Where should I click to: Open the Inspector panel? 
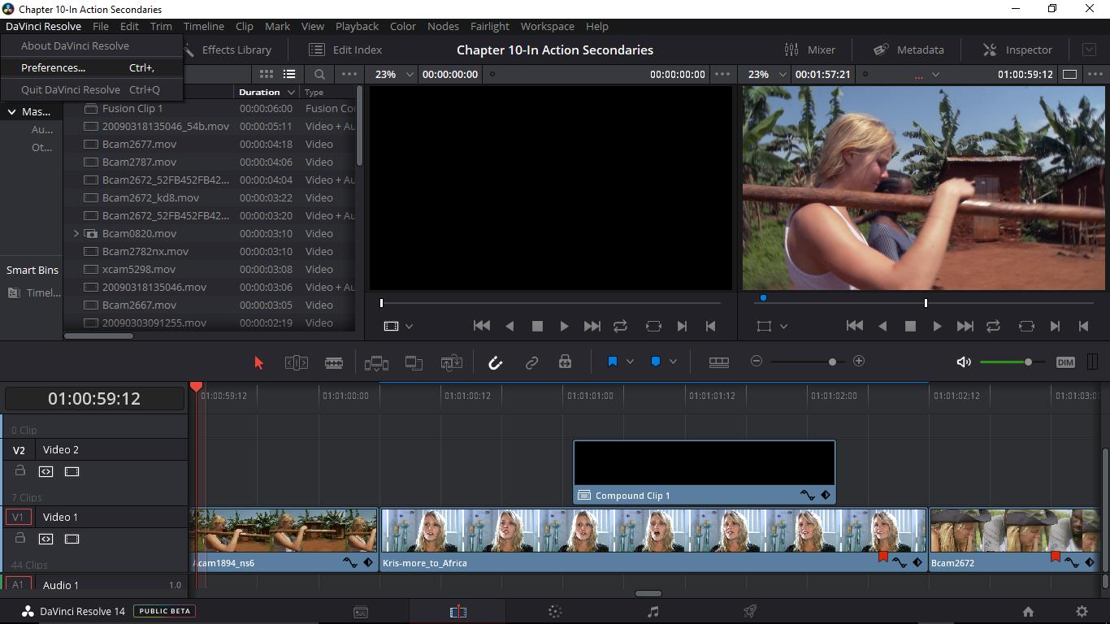(1017, 50)
